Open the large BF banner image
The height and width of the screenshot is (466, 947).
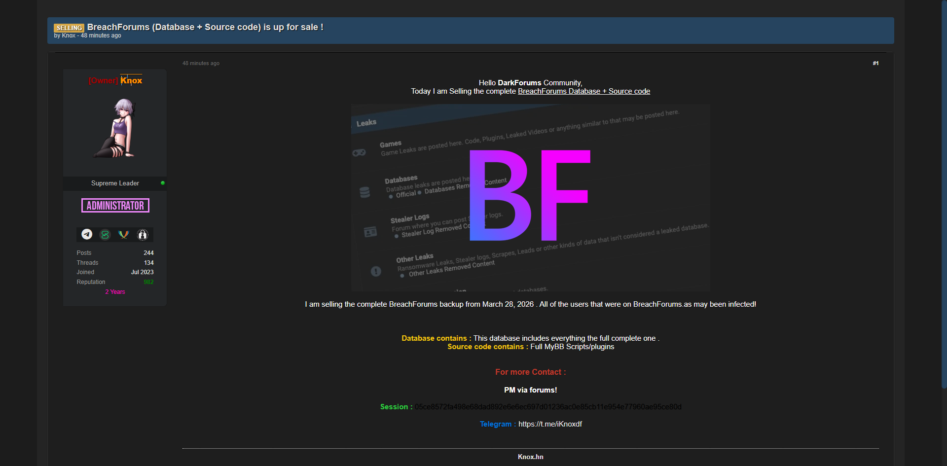[x=530, y=197]
